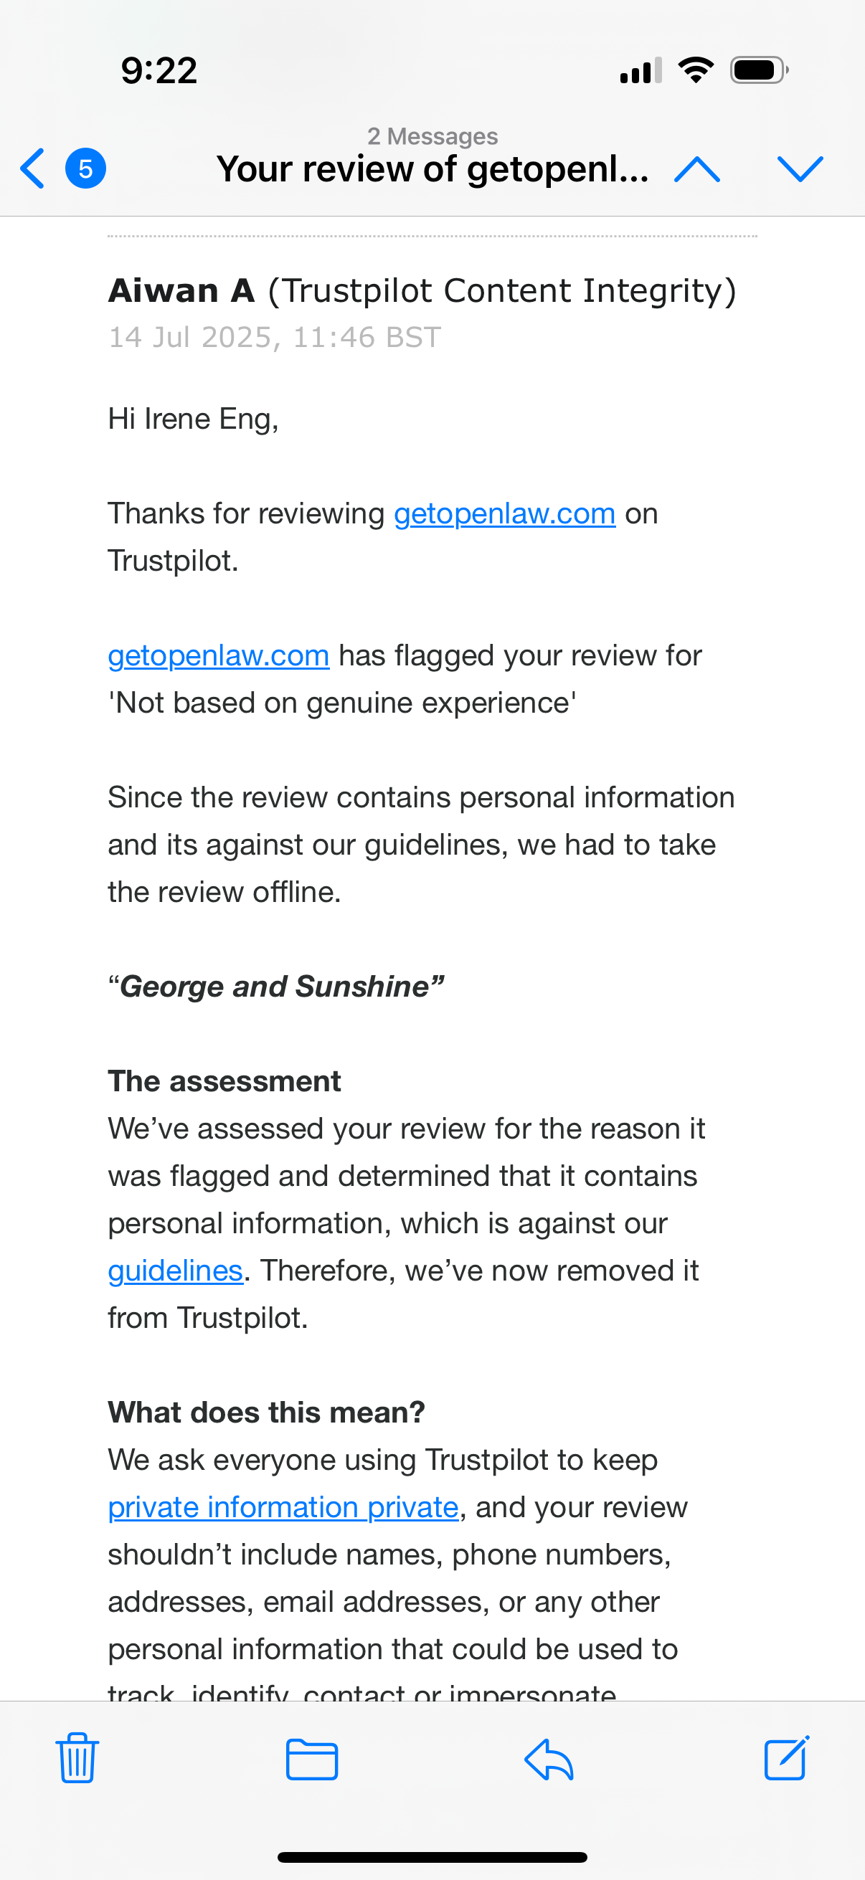Tap the '2 Messages' thread label

[x=432, y=136]
